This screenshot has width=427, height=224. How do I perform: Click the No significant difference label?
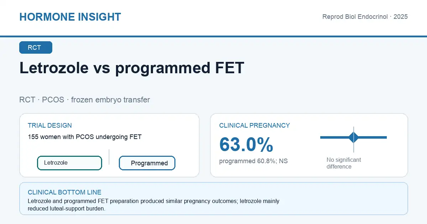click(x=344, y=163)
